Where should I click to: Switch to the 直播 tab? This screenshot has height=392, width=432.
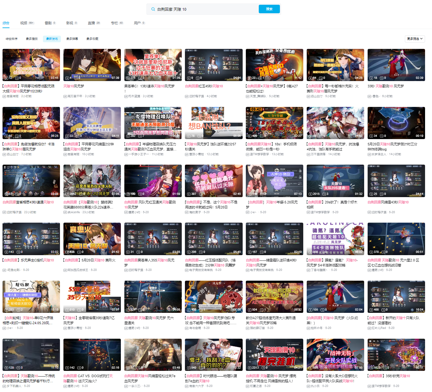click(94, 23)
